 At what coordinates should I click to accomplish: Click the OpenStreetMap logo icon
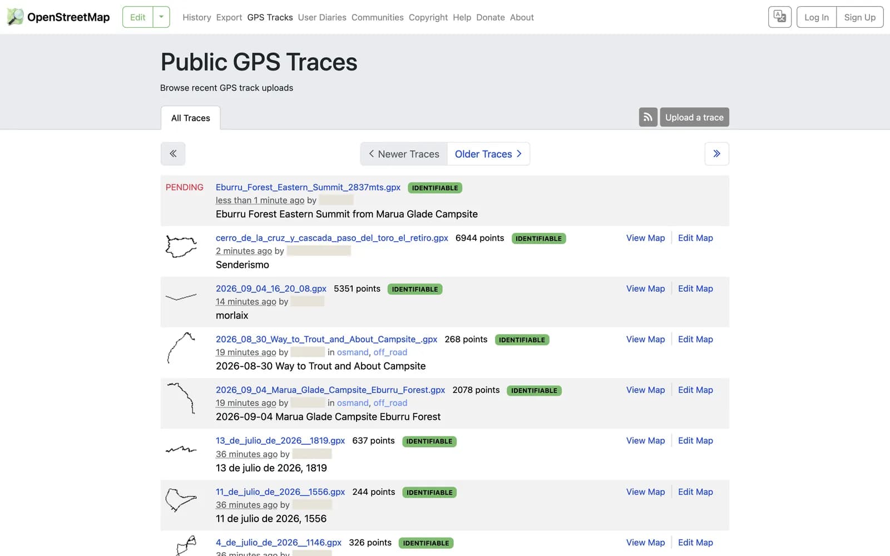(15, 17)
